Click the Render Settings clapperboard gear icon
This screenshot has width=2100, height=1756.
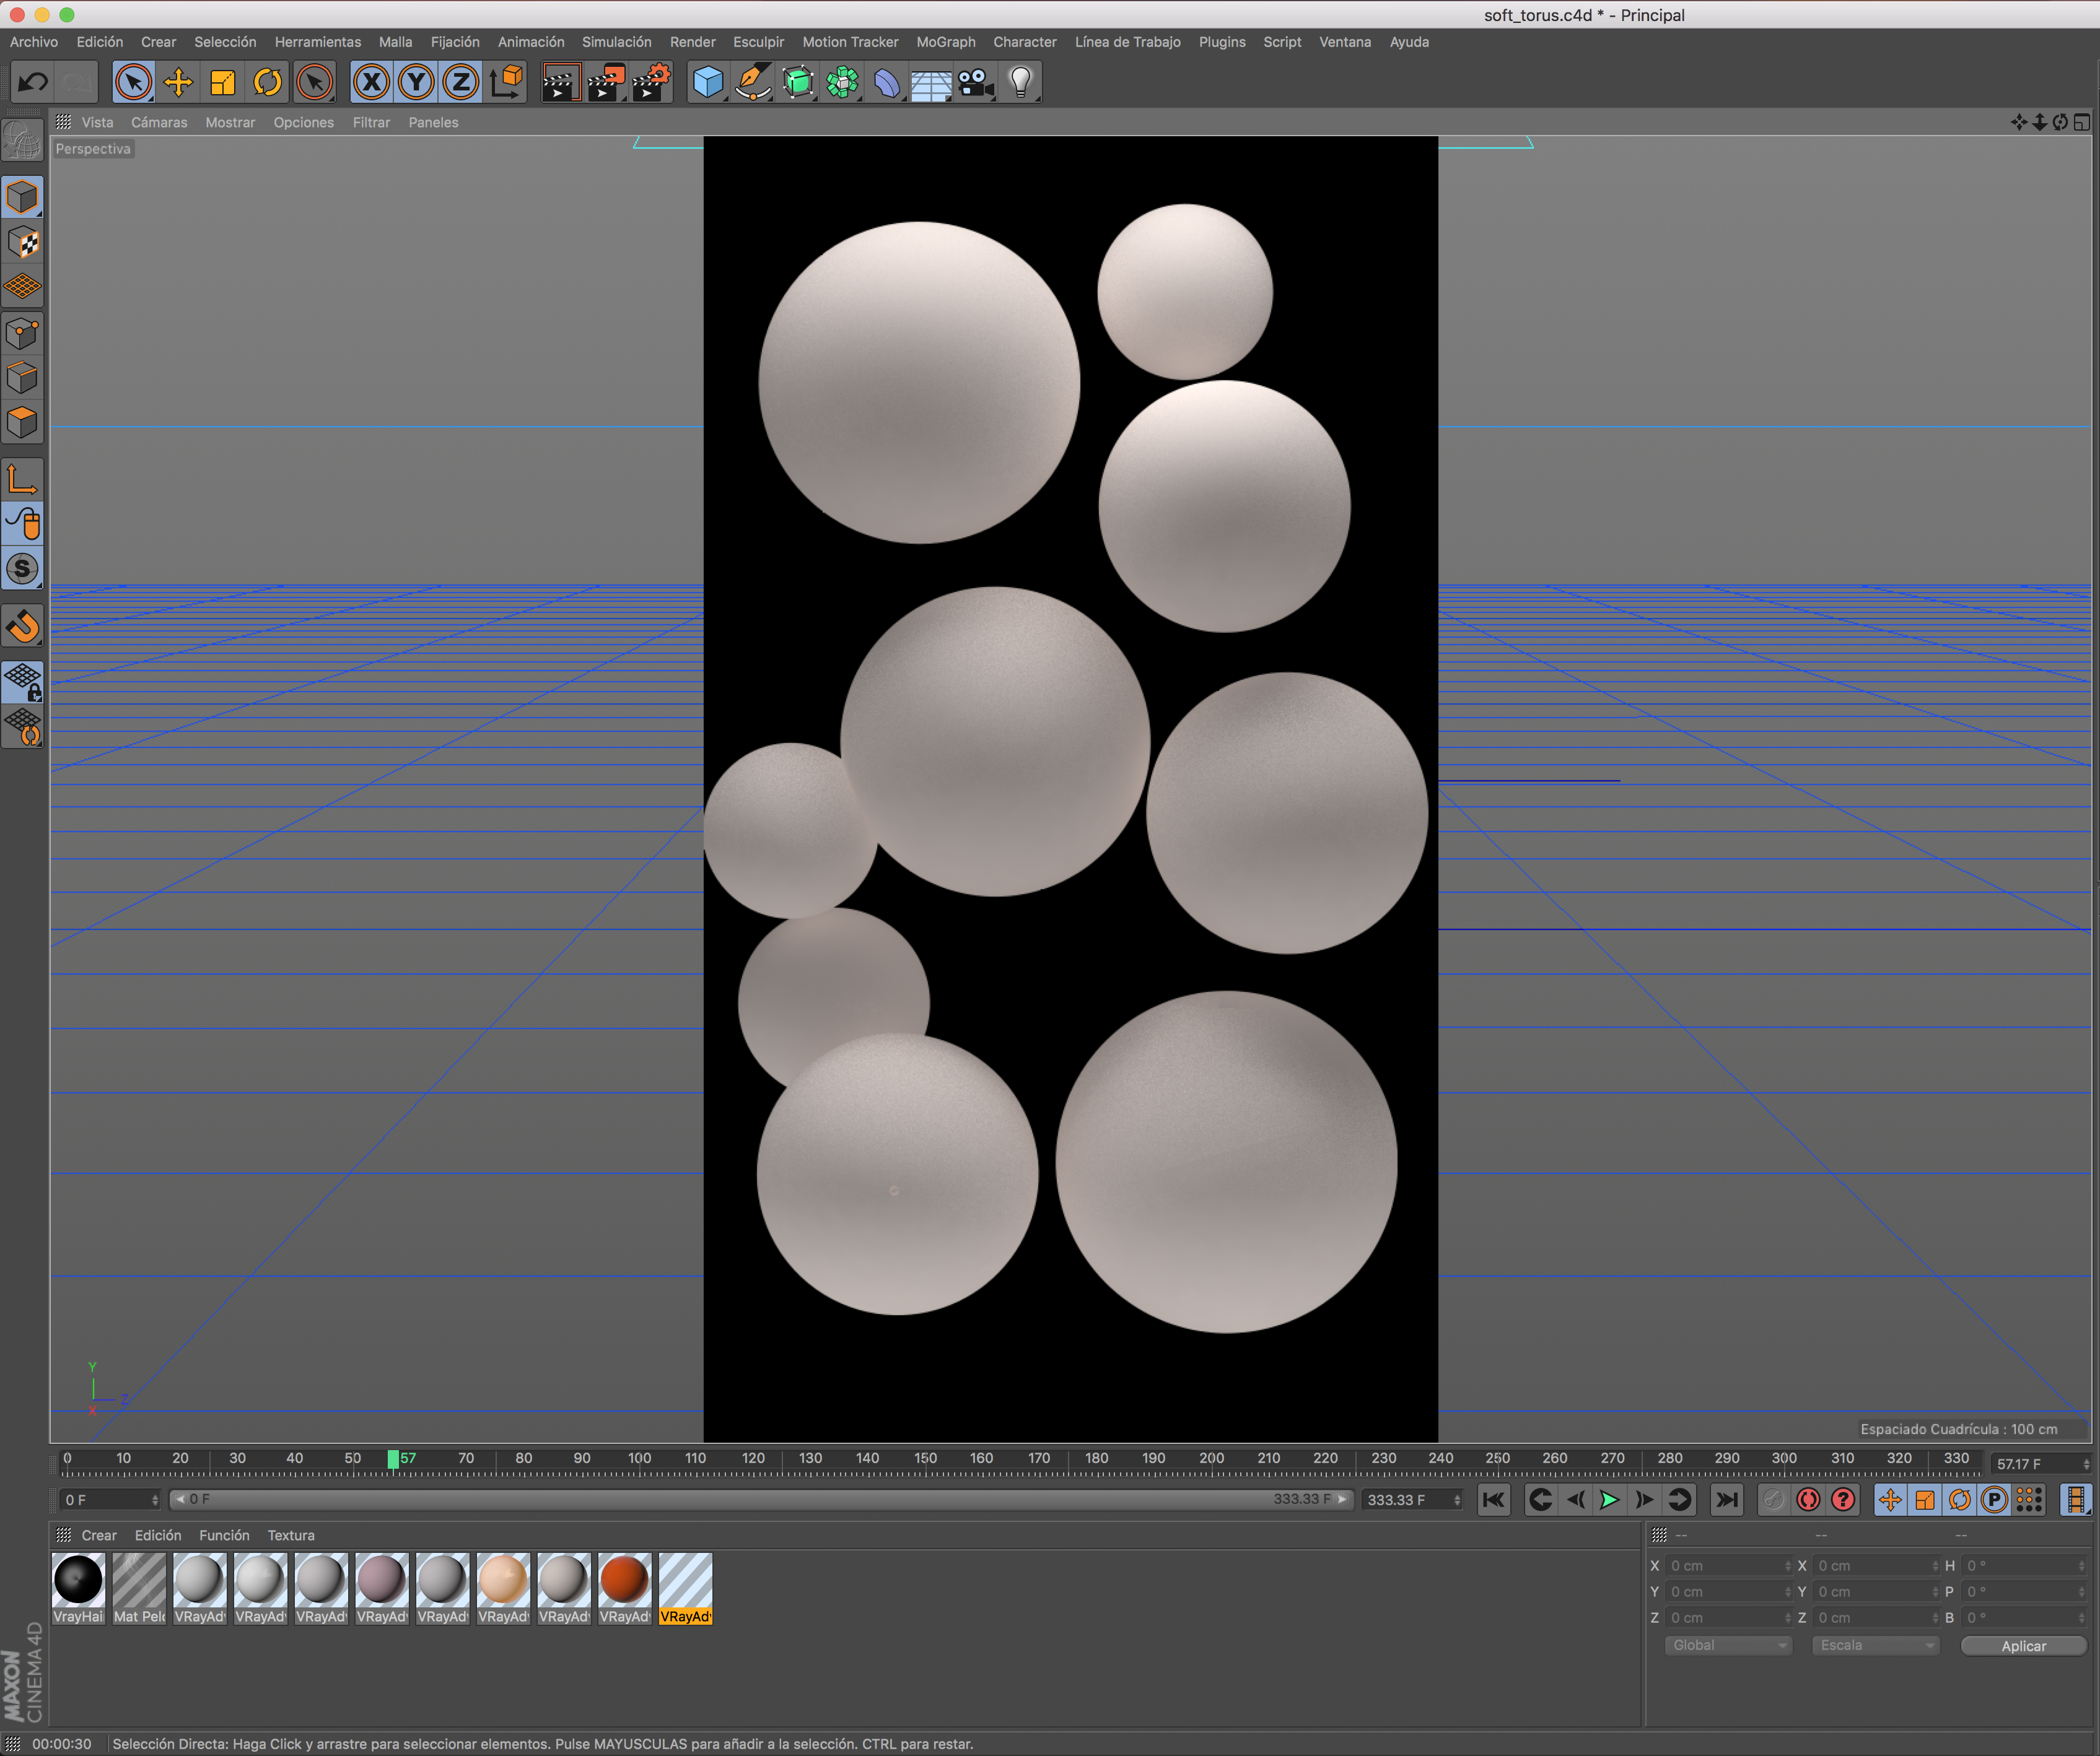651,83
